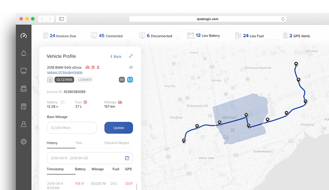Open the VIN link WBA4J7C59JBH13905
The image size is (329, 190).
[x=65, y=73]
